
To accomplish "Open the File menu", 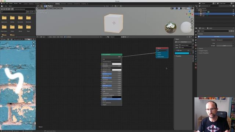I will click(x=4, y=3).
